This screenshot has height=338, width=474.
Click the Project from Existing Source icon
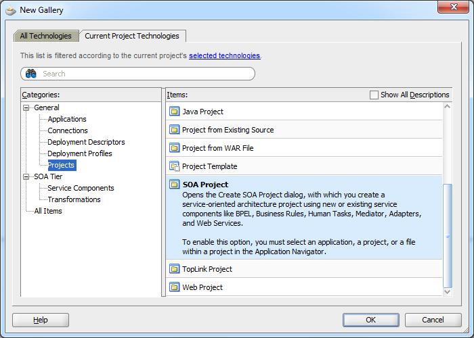[x=174, y=130]
